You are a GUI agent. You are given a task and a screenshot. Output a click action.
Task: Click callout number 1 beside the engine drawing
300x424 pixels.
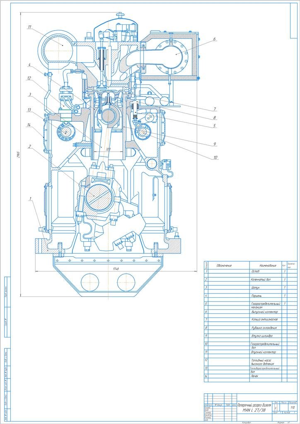point(31,198)
